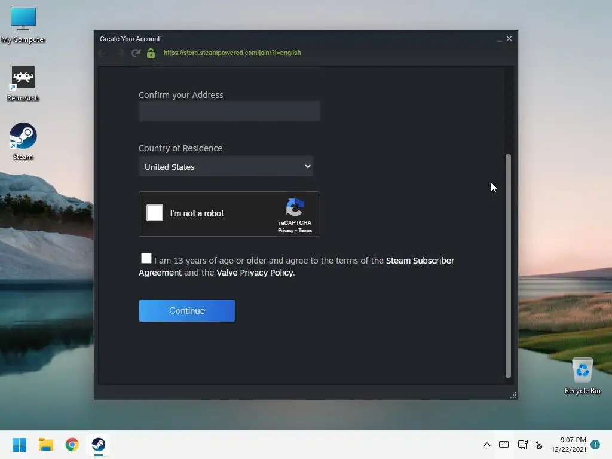Click the blue Continue button
The image size is (612, 459).
187,311
